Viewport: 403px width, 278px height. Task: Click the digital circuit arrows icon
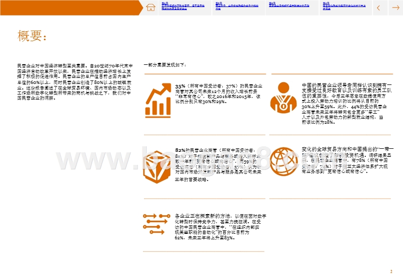(157, 224)
